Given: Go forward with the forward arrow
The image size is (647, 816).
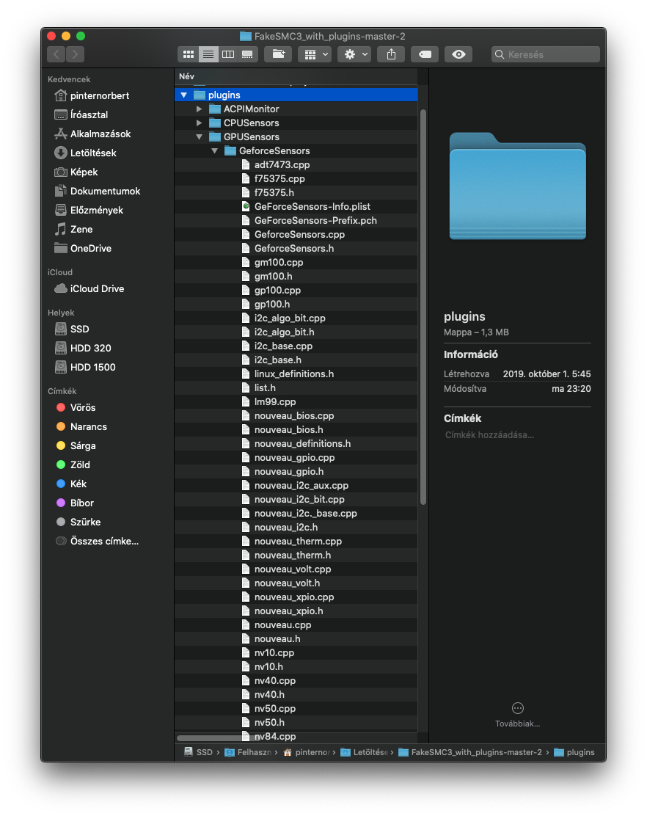Looking at the screenshot, I should pyautogui.click(x=75, y=54).
